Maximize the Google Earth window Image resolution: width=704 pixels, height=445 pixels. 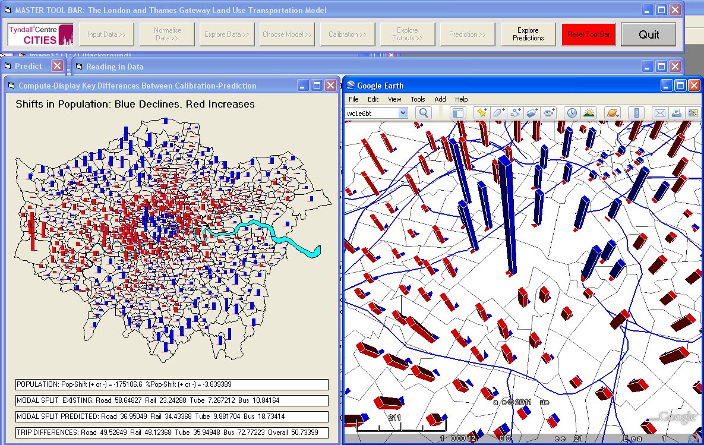click(x=680, y=86)
